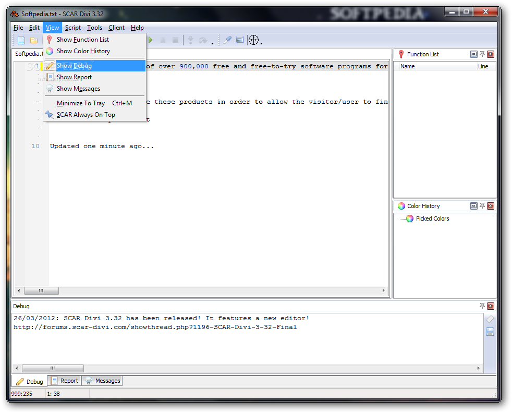Open the dropdown arrow next to crosshair

[262, 43]
